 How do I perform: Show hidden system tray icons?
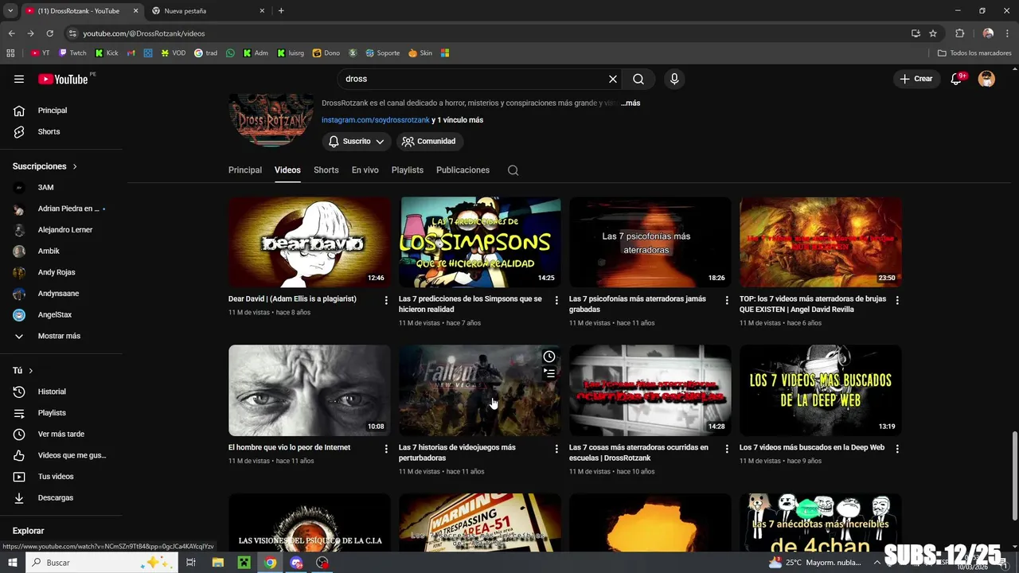click(x=877, y=563)
